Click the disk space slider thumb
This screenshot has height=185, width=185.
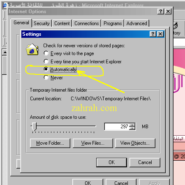pos(34,127)
